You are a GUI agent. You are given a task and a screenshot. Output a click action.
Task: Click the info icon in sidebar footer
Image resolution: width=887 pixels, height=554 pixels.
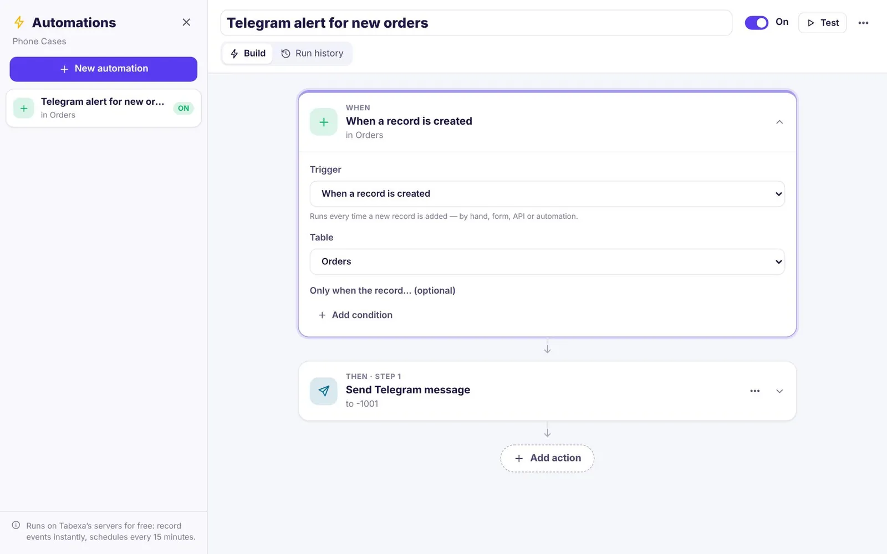tap(16, 525)
